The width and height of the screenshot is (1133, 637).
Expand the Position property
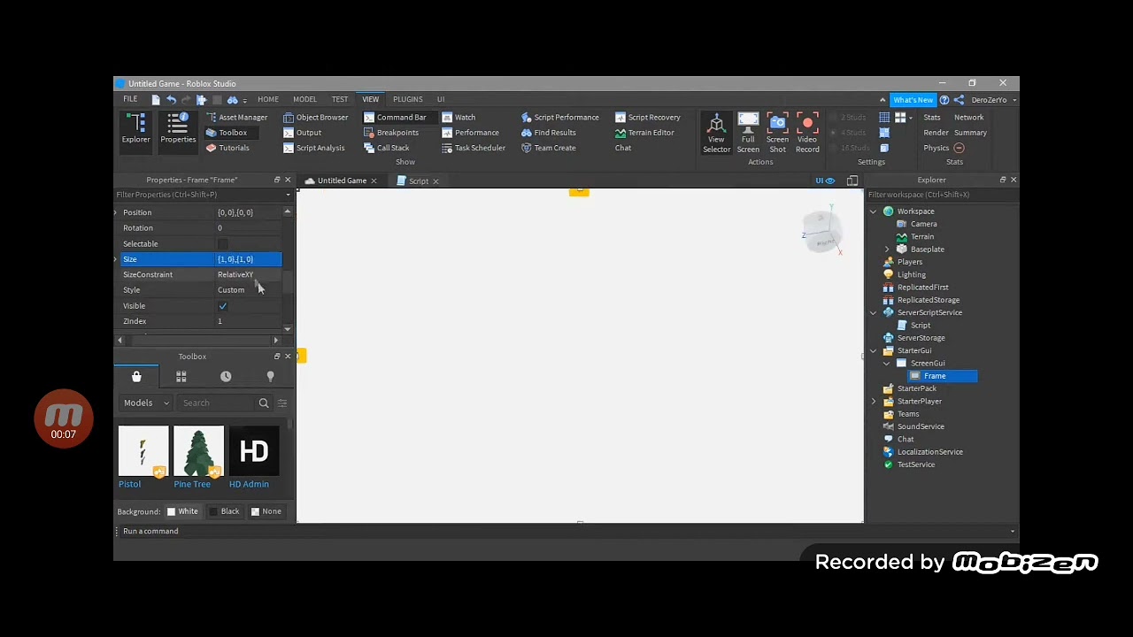pyautogui.click(x=116, y=212)
